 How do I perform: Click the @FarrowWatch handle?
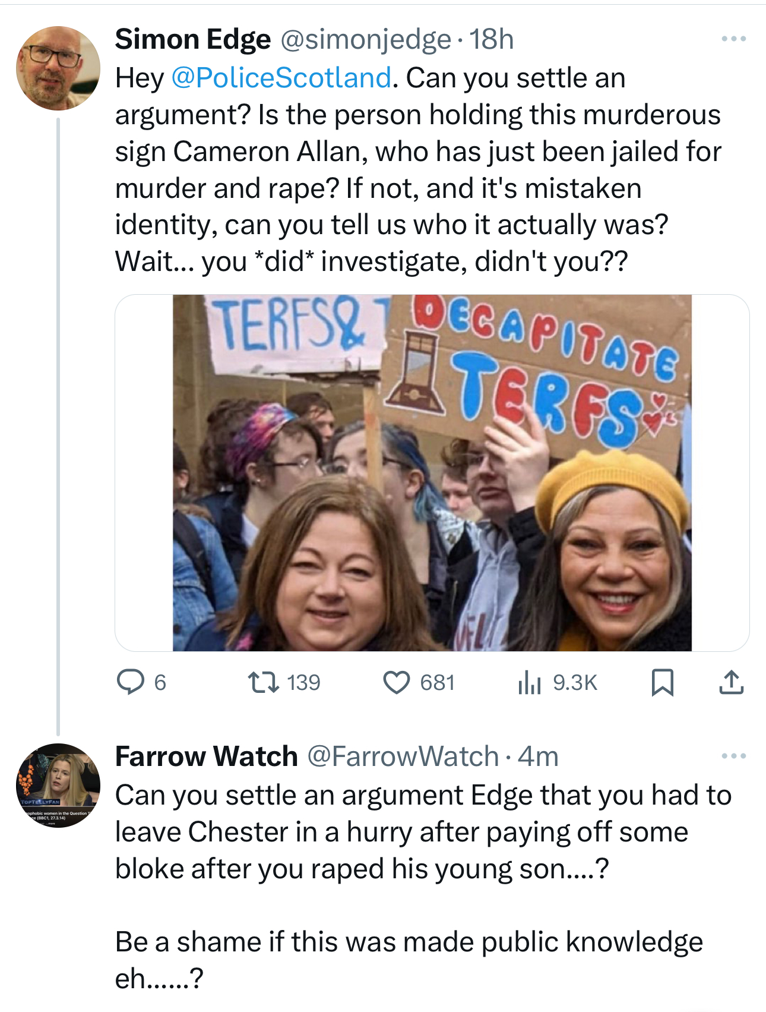click(403, 756)
